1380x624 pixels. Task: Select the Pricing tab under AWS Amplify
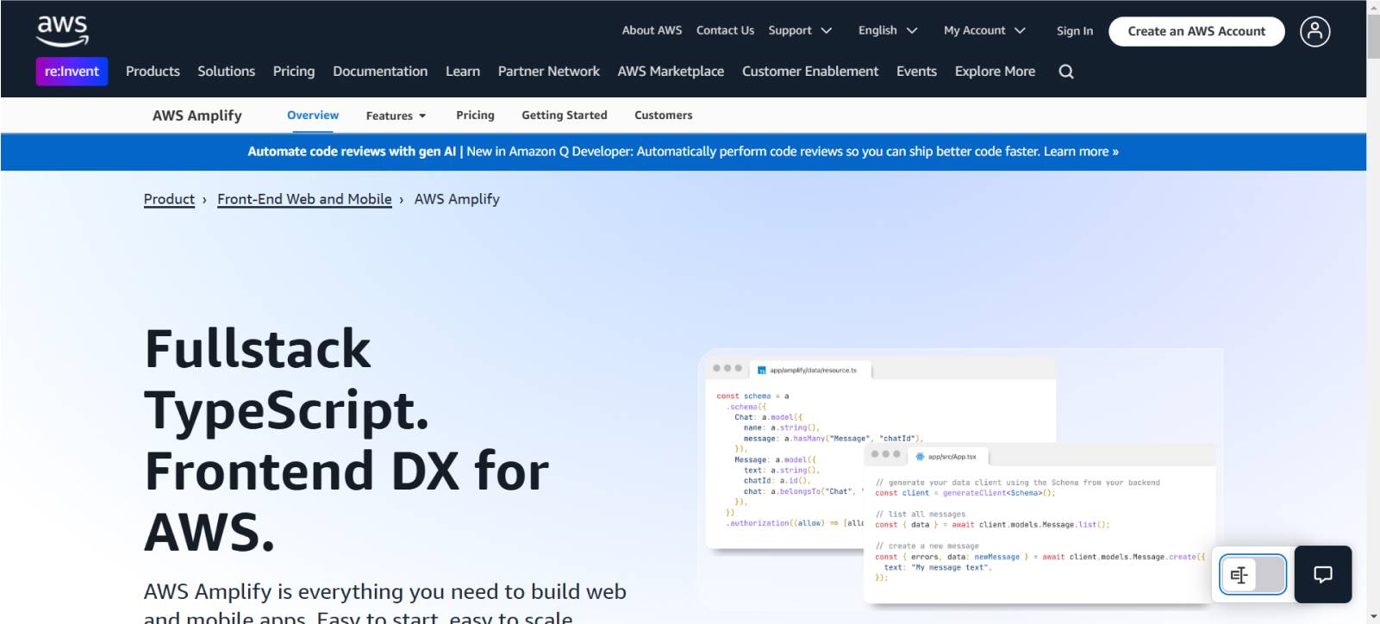click(x=475, y=115)
